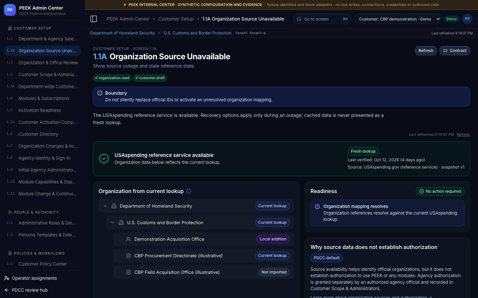
Task: Click the building icon for U.S. Customs and Border Protection
Action: [121, 223]
